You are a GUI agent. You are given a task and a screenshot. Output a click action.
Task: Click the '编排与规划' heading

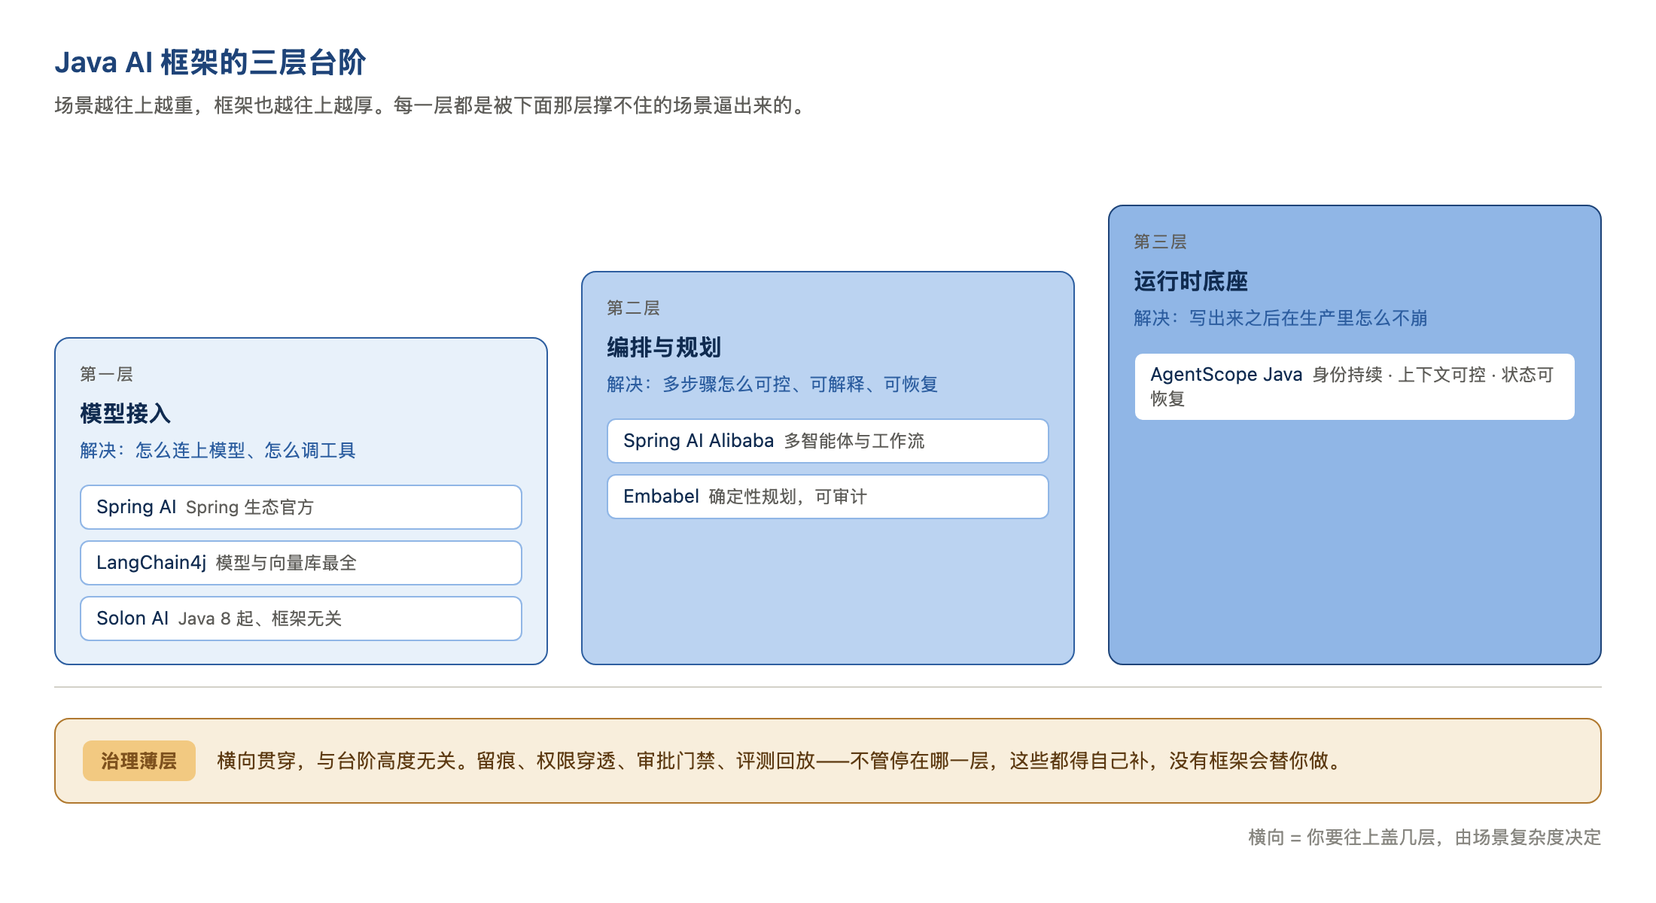(664, 347)
